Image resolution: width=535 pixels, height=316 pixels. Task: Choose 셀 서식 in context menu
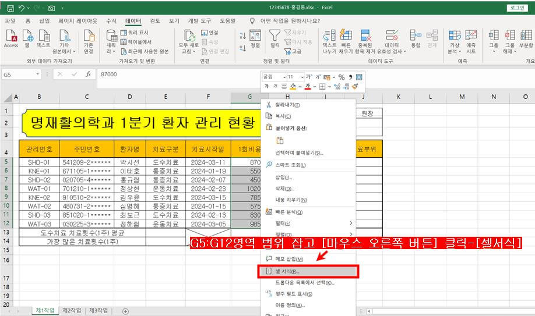click(308, 271)
